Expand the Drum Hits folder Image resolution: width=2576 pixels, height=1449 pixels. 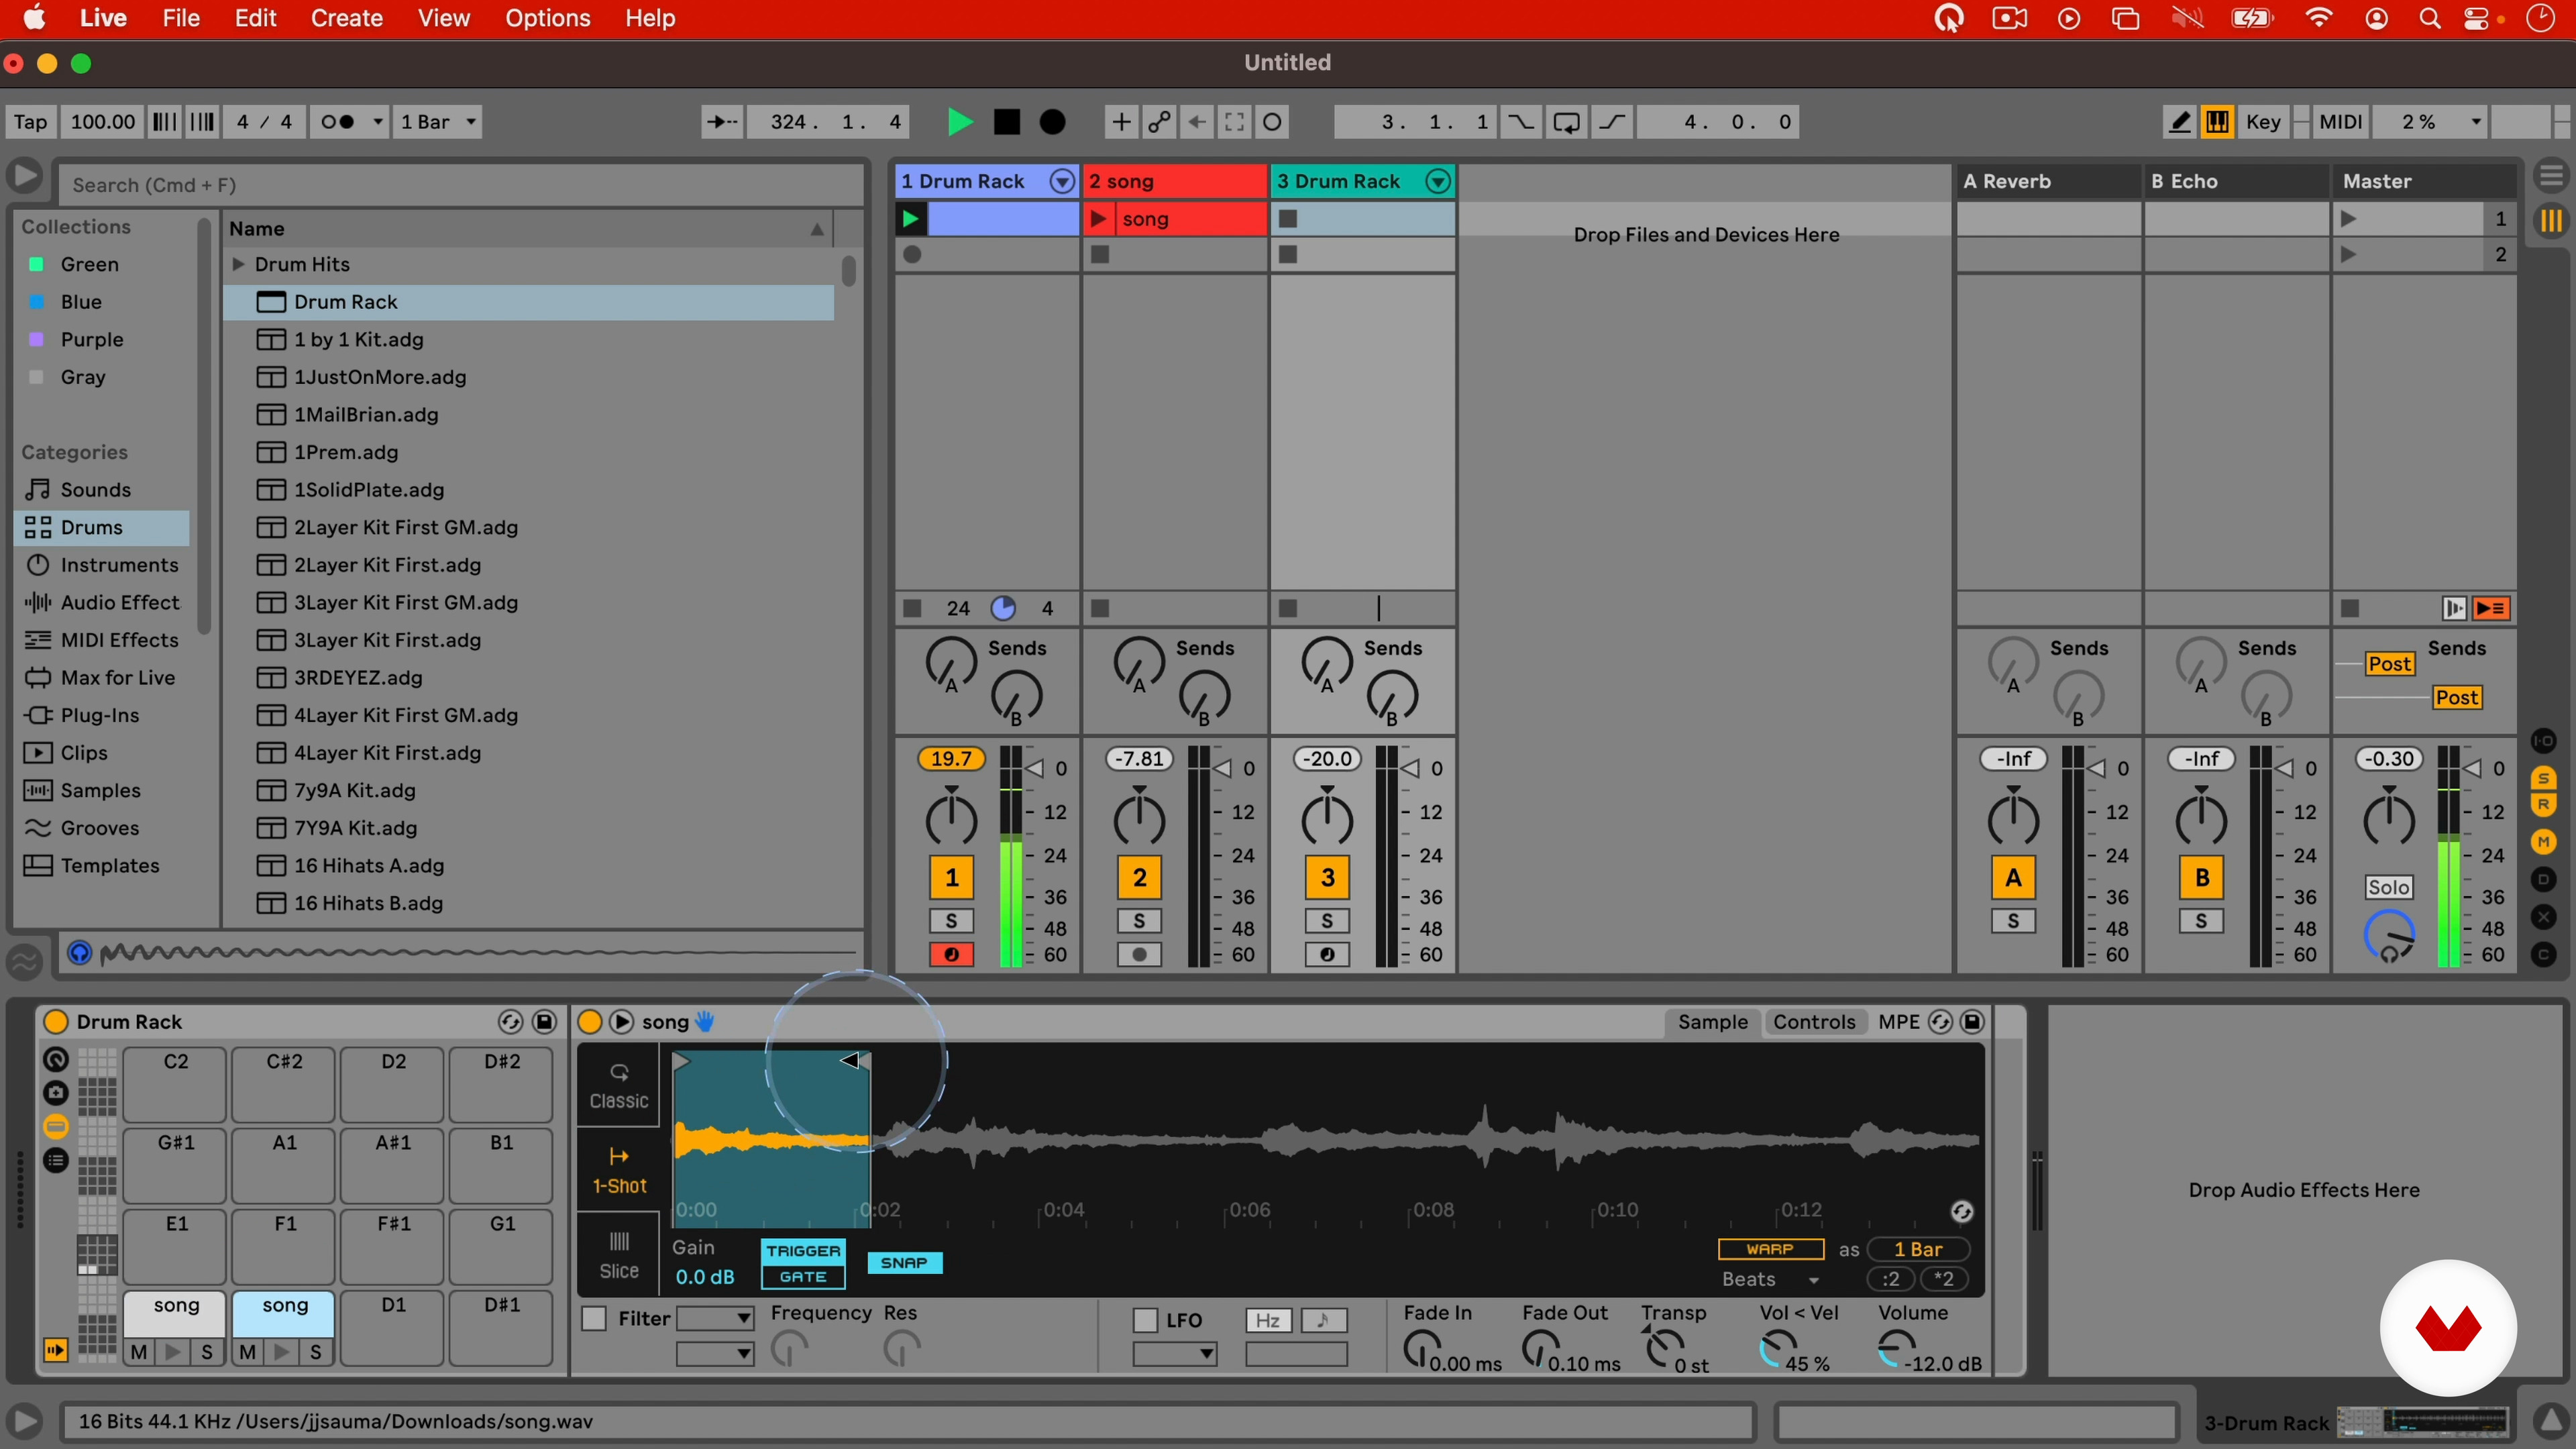[239, 264]
